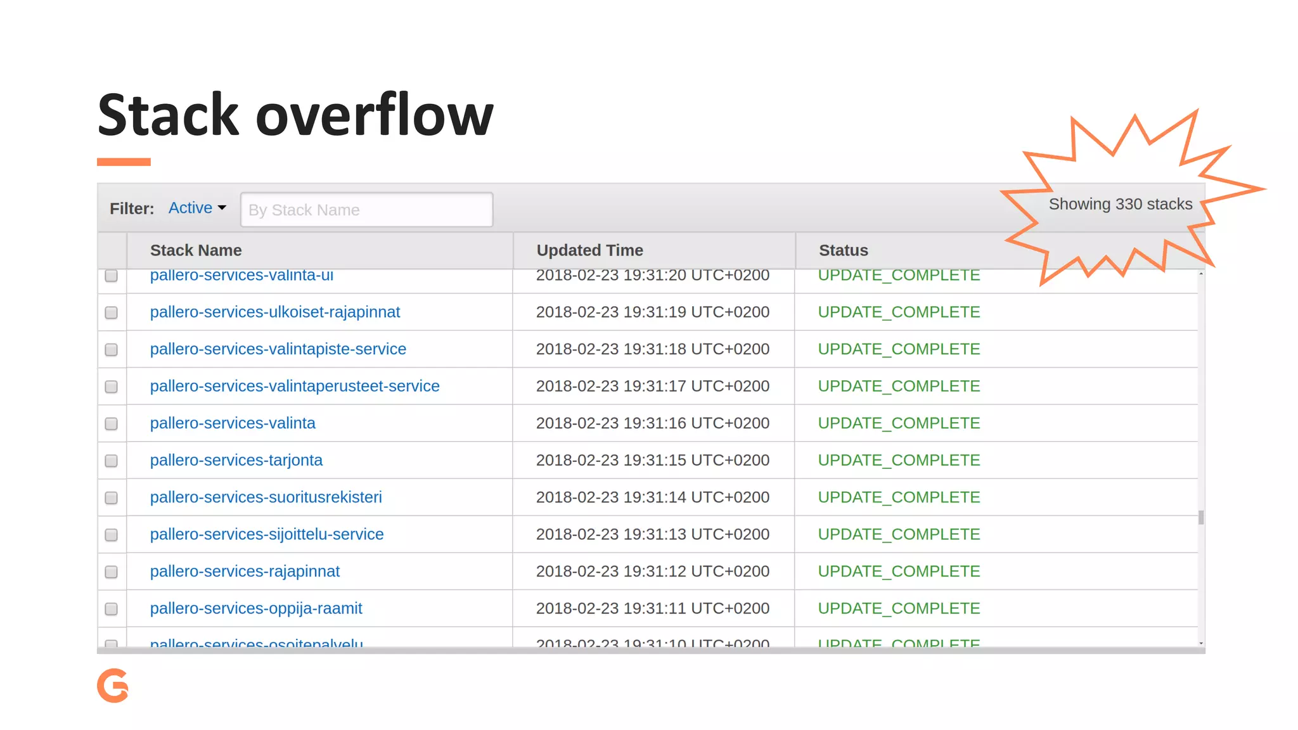Open the pallero-services-valintaperusteet-service stack
1298x730 pixels.
tap(295, 386)
